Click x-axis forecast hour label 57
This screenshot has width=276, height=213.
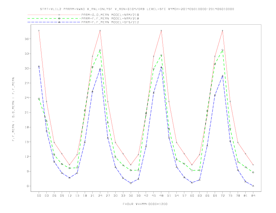click(x=184, y=196)
